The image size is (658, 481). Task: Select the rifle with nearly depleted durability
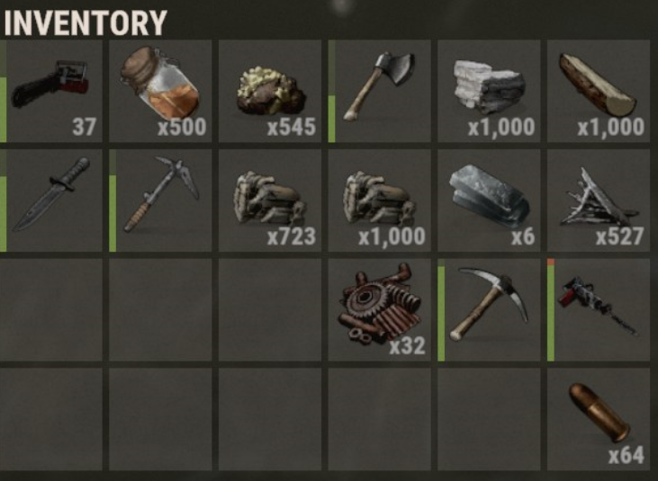tap(599, 309)
